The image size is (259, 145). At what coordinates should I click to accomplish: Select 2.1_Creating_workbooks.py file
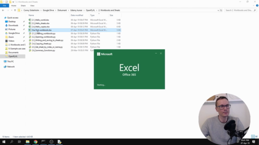tap(44, 33)
